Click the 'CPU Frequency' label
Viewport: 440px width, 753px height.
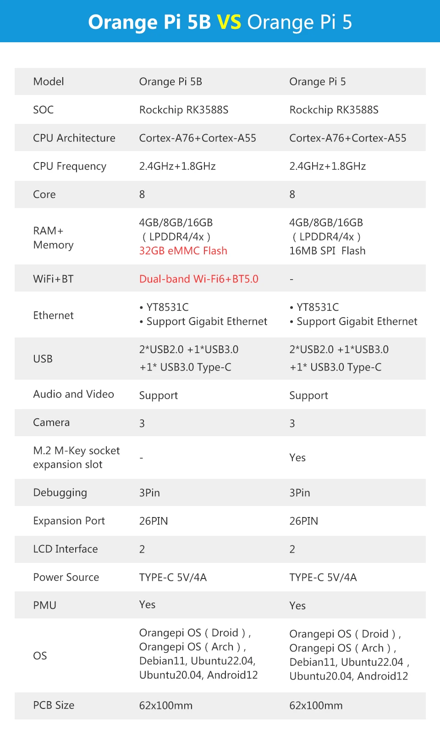(x=70, y=166)
